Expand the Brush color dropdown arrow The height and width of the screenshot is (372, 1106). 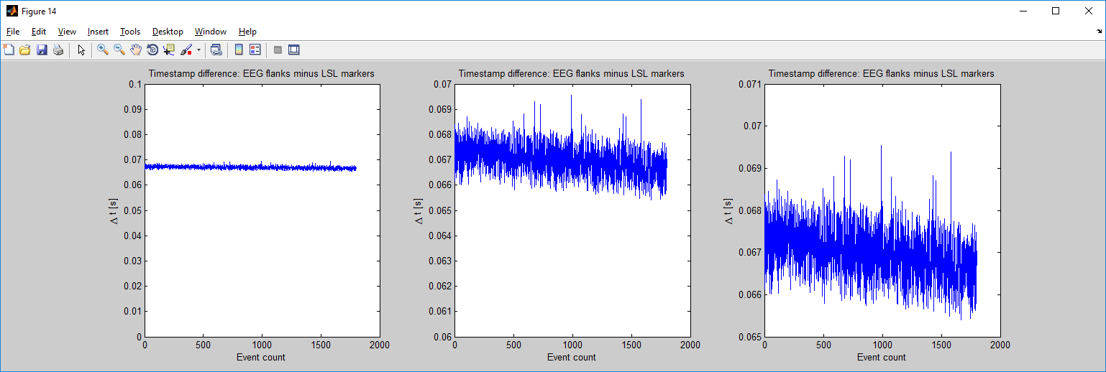(x=198, y=50)
